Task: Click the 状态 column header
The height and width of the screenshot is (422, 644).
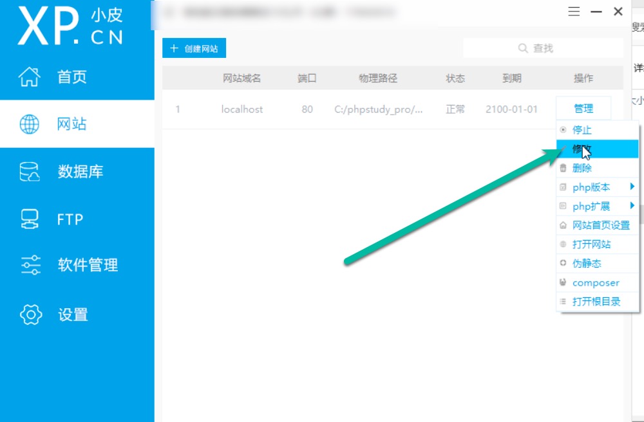Action: point(455,78)
